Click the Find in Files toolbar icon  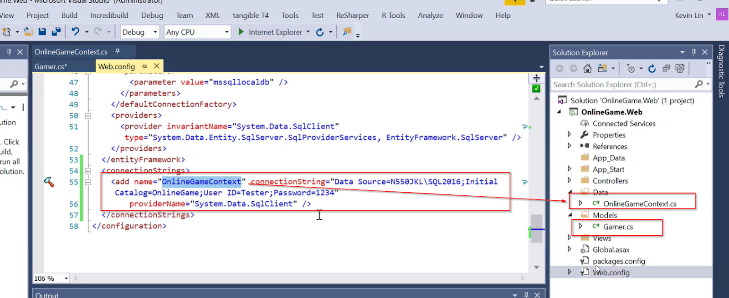click(347, 32)
